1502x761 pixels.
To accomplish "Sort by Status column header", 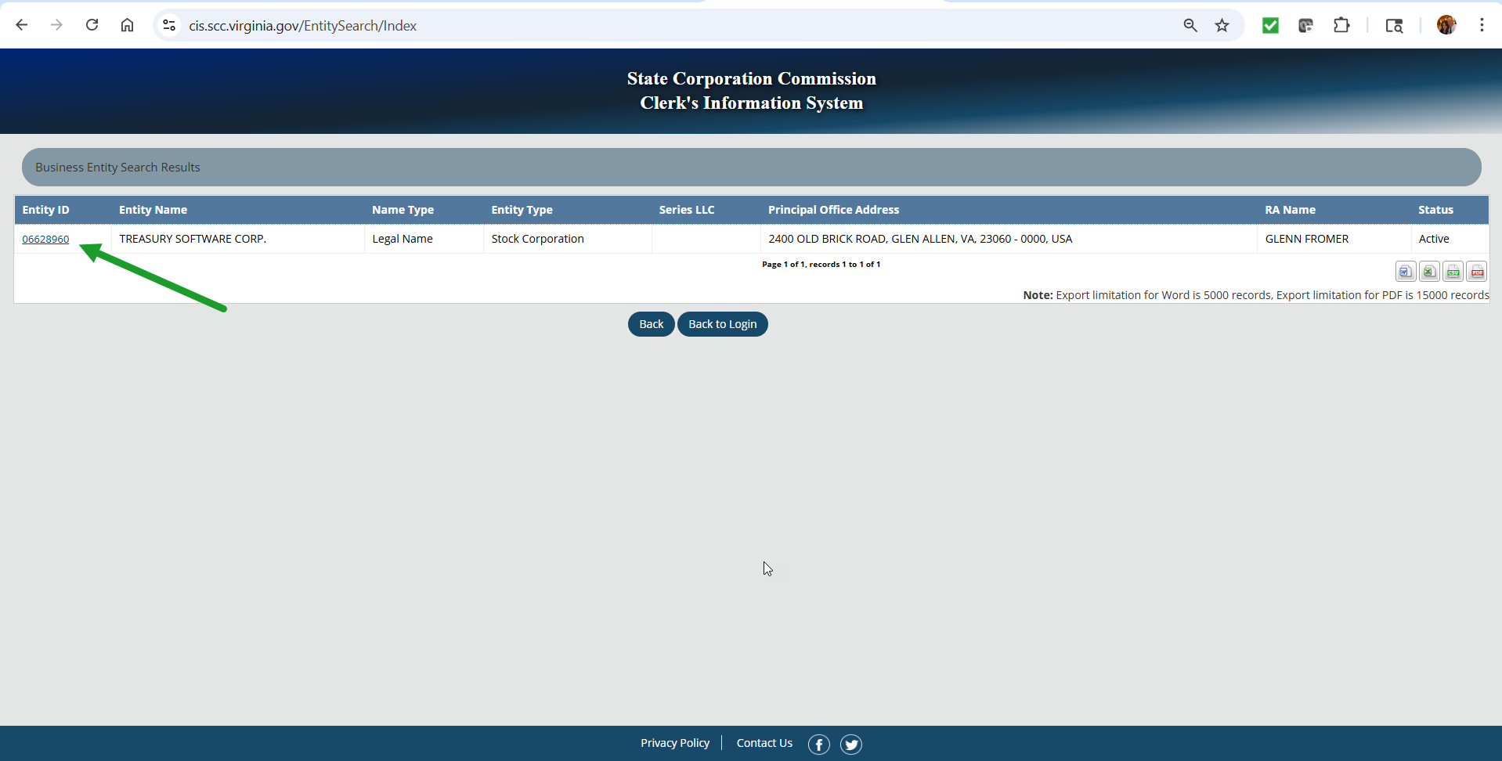I will pyautogui.click(x=1435, y=210).
